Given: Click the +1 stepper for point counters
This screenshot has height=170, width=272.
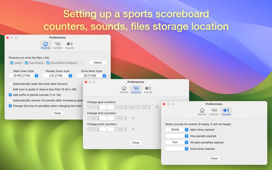Looking at the screenshot, I should click(x=126, y=129).
